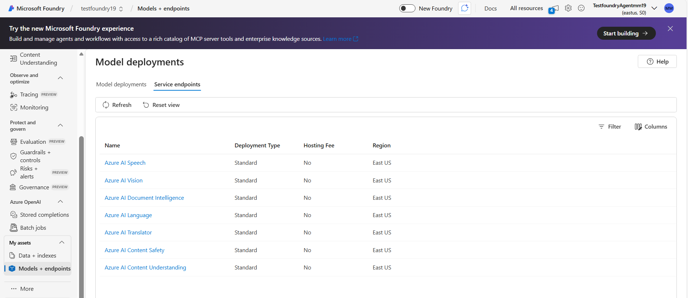Click the Governance building icon
The width and height of the screenshot is (688, 298).
pos(13,187)
